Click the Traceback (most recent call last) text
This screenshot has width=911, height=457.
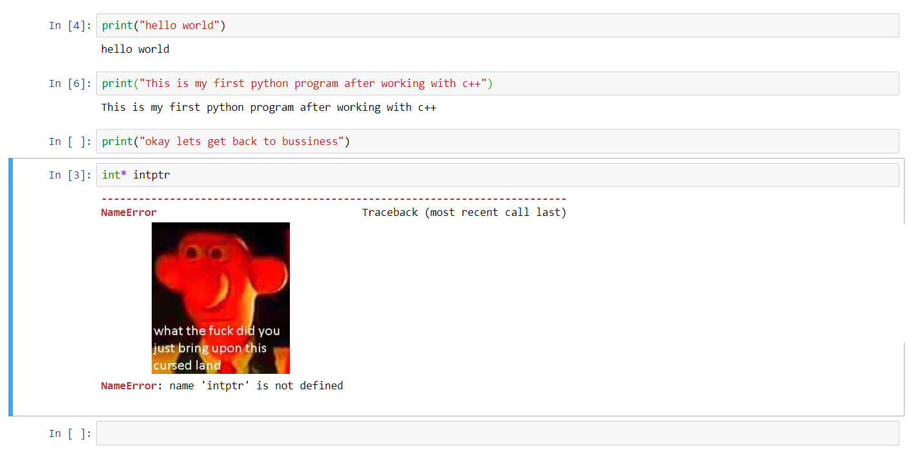[x=464, y=212]
